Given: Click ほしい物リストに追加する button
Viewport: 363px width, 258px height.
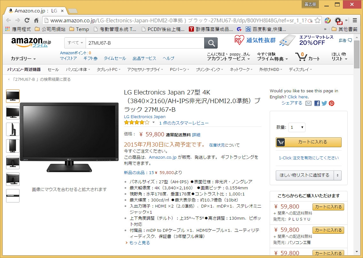Looking at the screenshot, I should [305, 175].
